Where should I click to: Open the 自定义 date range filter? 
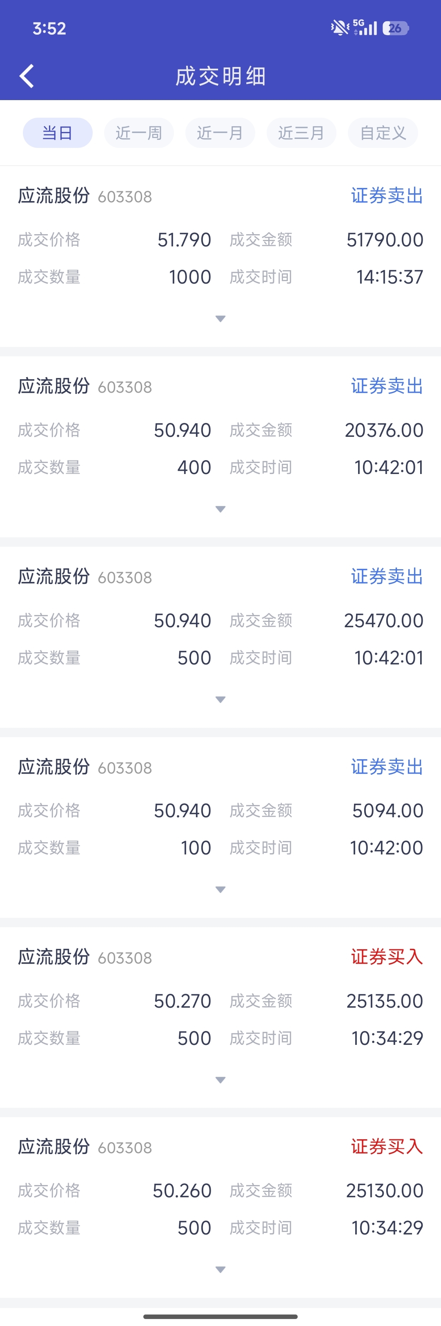[383, 133]
